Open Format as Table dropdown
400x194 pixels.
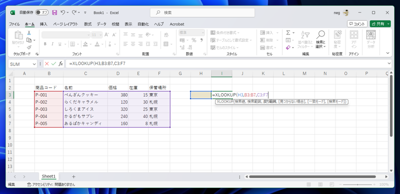point(231,40)
